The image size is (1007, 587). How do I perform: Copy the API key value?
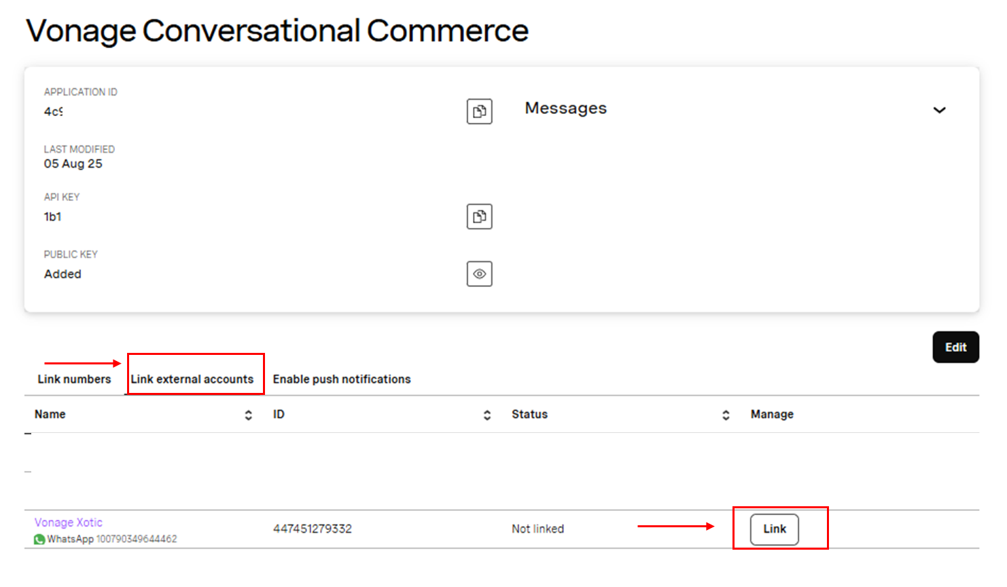point(479,216)
